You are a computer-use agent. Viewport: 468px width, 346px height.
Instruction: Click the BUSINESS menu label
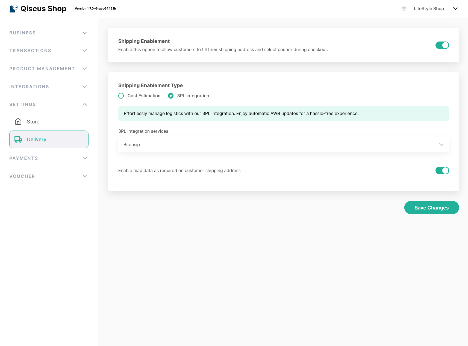[23, 33]
